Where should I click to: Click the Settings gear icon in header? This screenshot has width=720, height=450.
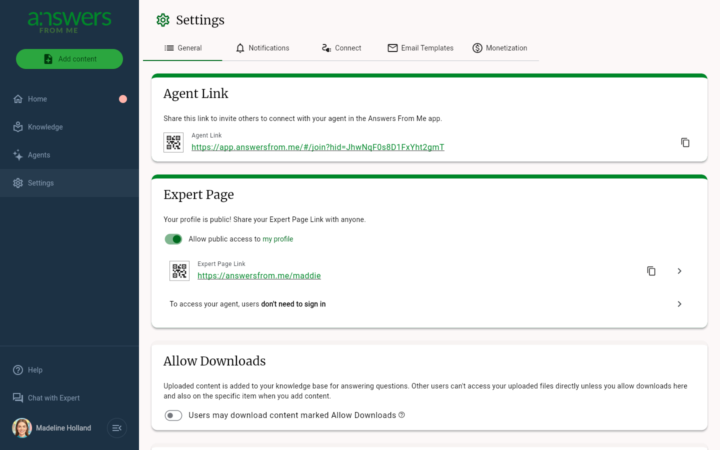point(163,20)
